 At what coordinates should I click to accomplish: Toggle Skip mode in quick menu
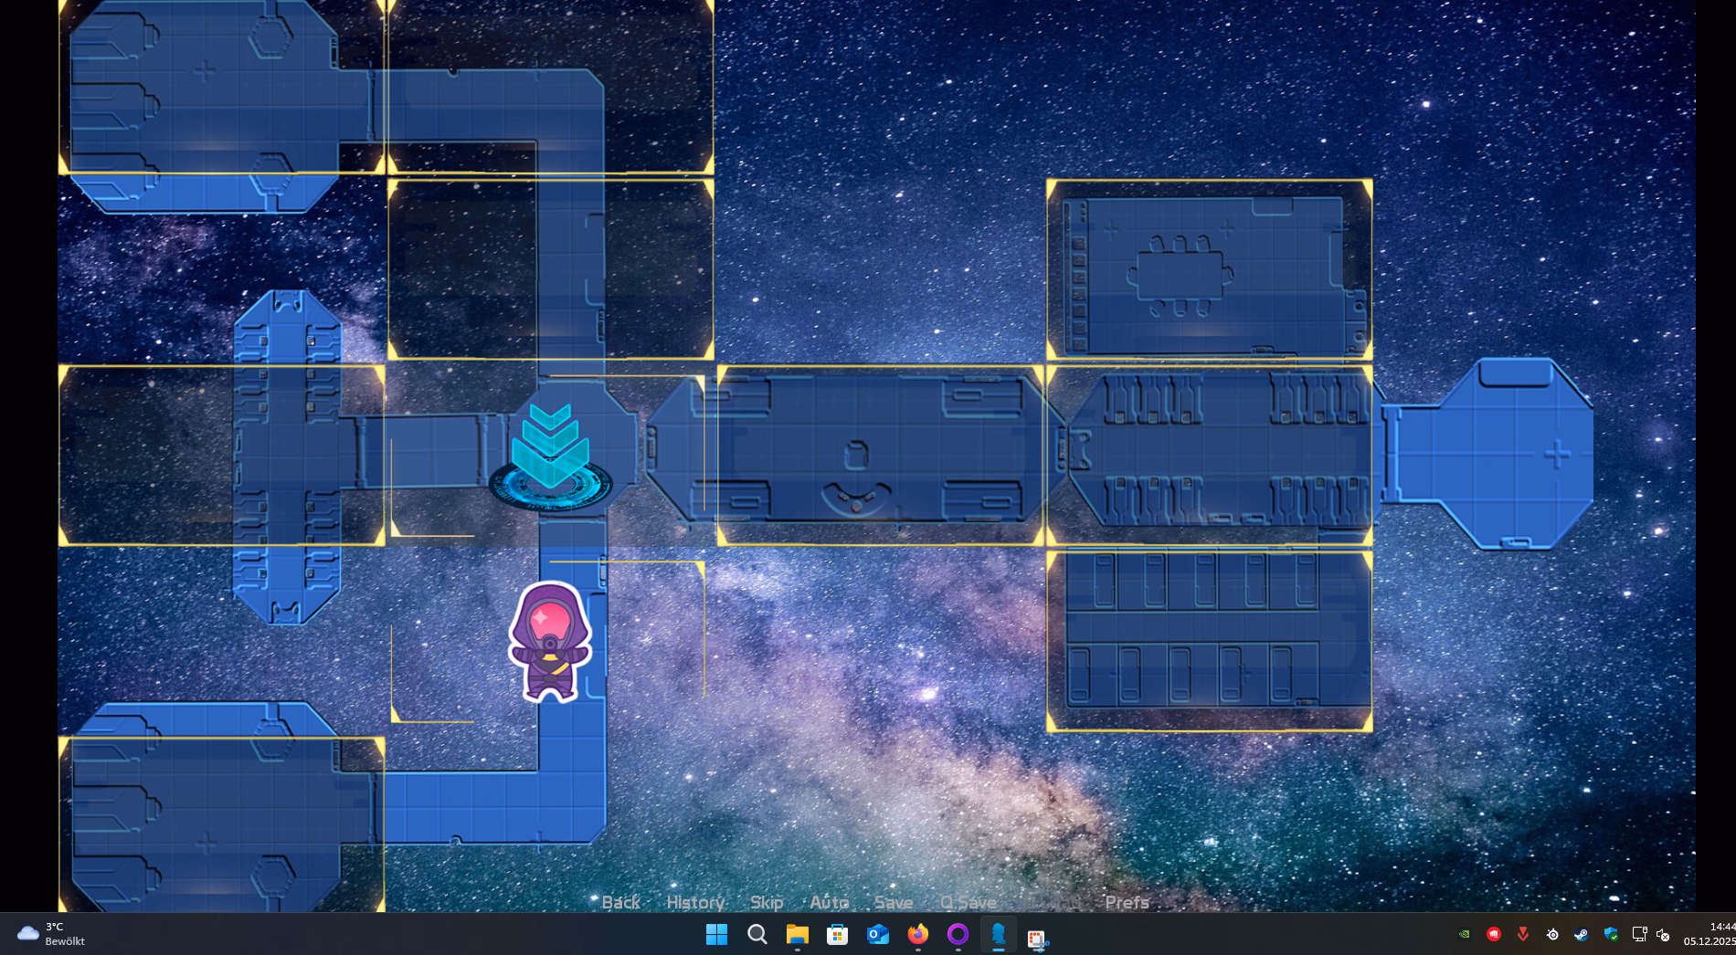(x=767, y=902)
